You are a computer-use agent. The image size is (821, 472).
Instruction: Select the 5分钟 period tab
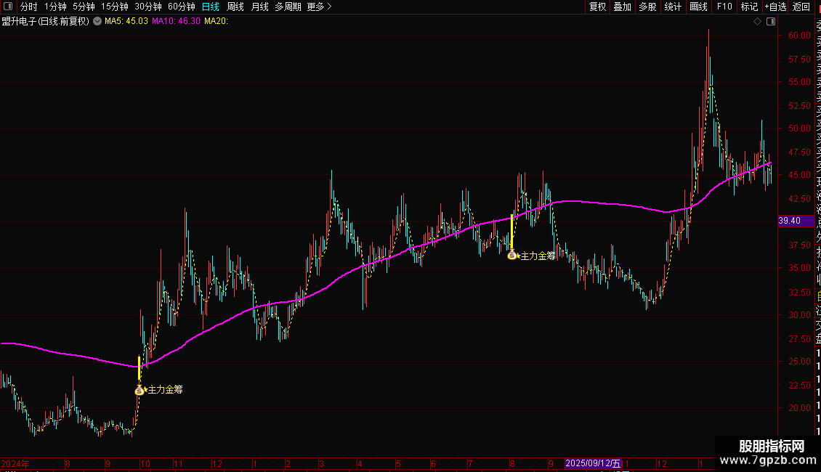[84, 7]
